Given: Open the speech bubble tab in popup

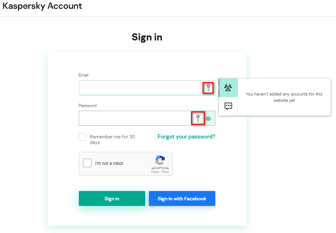Looking at the screenshot, I should (x=228, y=106).
